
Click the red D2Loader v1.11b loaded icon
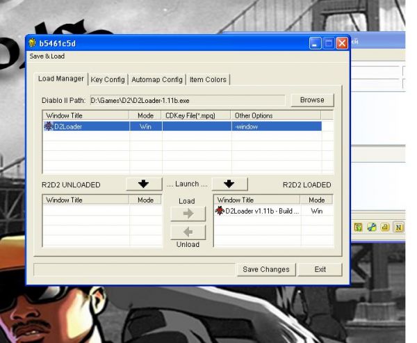pyautogui.click(x=220, y=211)
